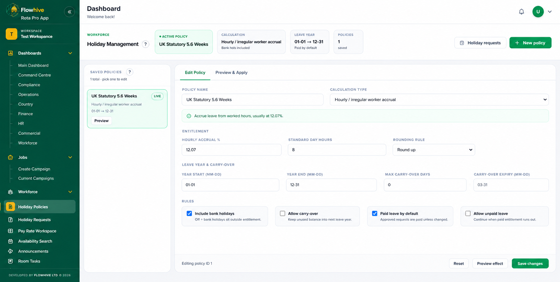Click Save changes button
Screen dimensions: 560x282
pyautogui.click(x=530, y=263)
